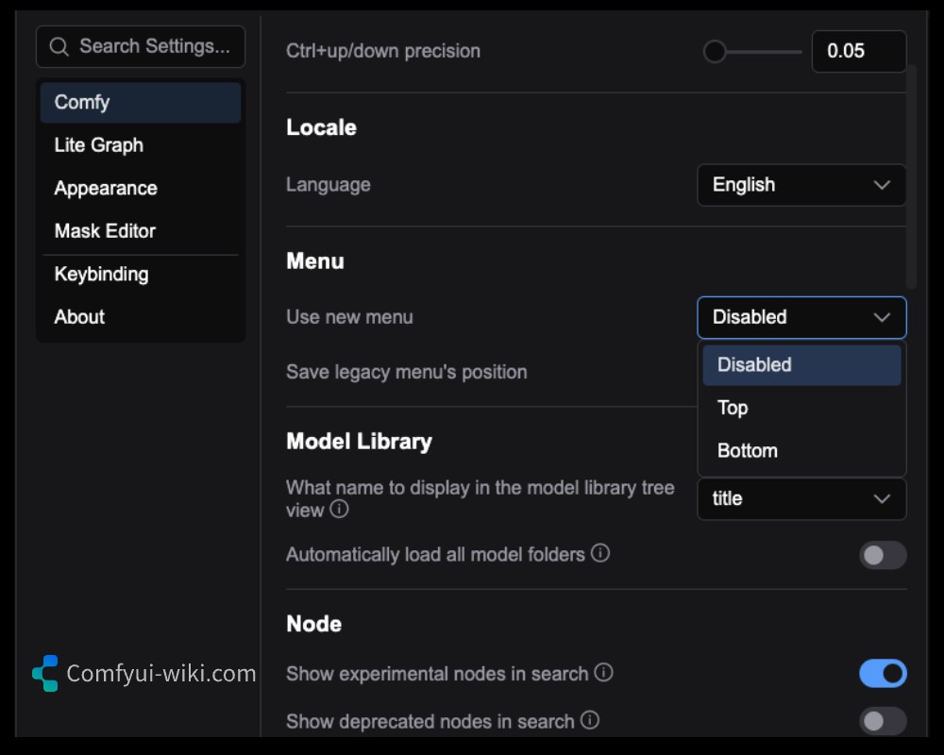The image size is (944, 755).
Task: Open the title dropdown for model library
Action: click(x=801, y=498)
